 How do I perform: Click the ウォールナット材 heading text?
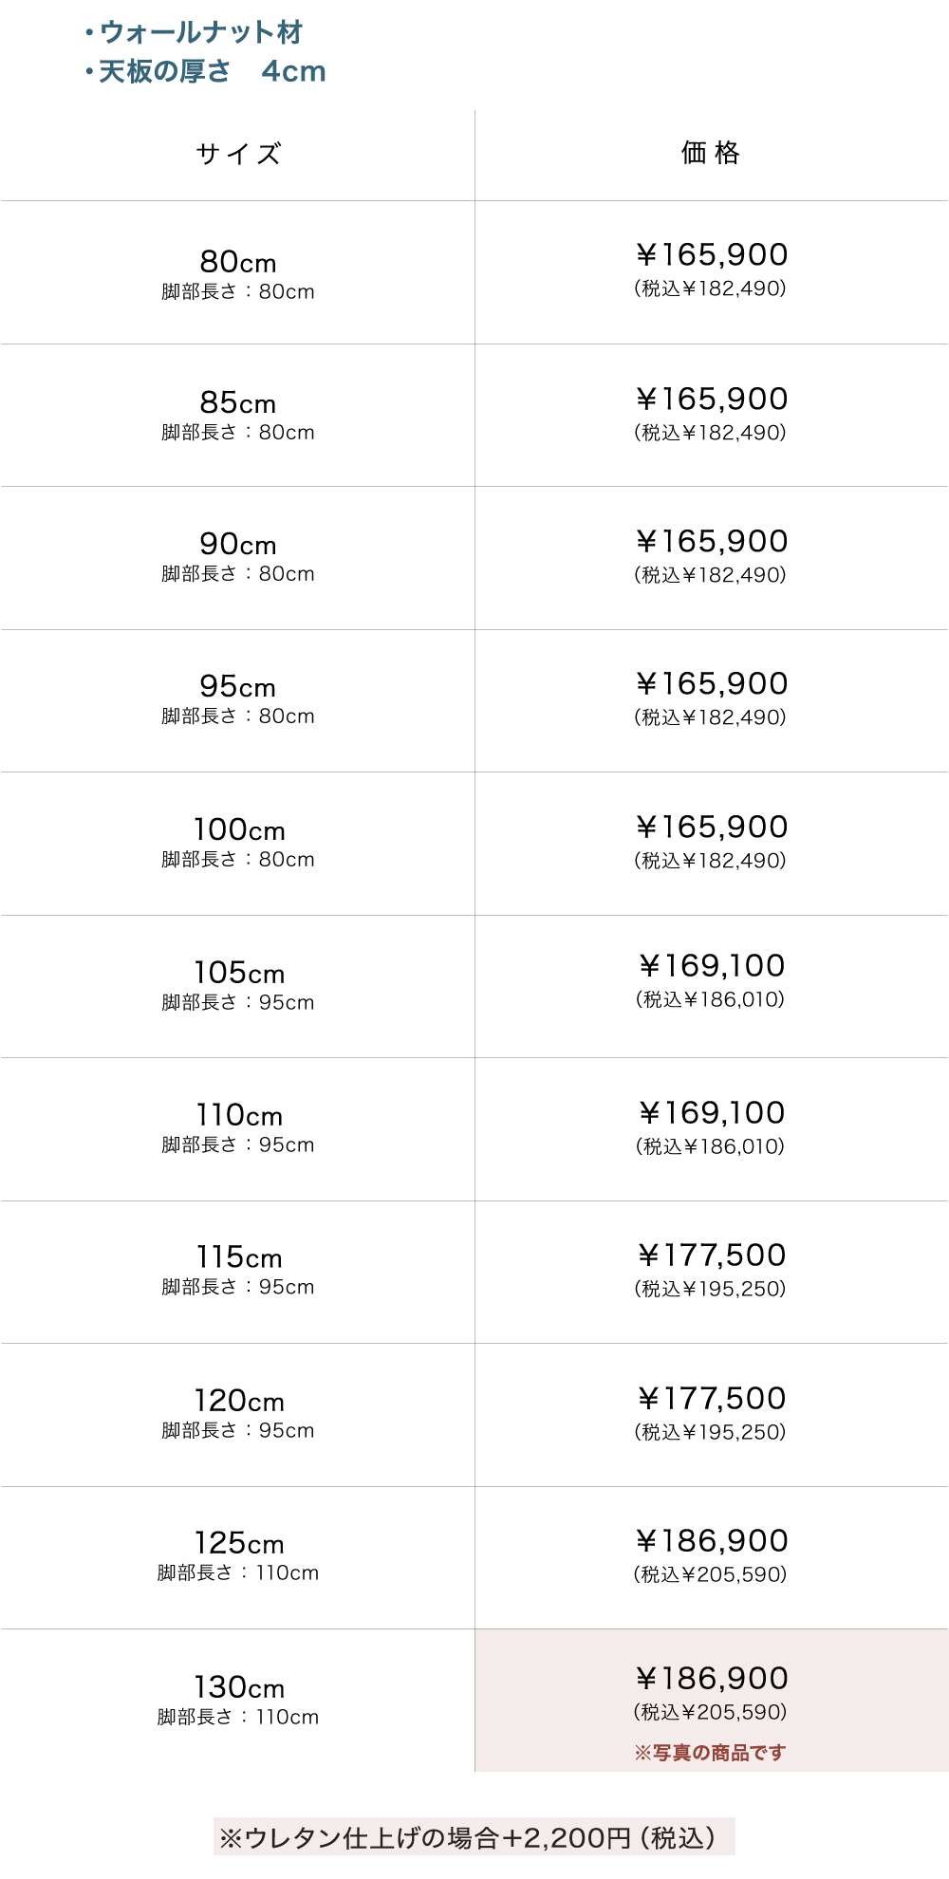point(201,32)
